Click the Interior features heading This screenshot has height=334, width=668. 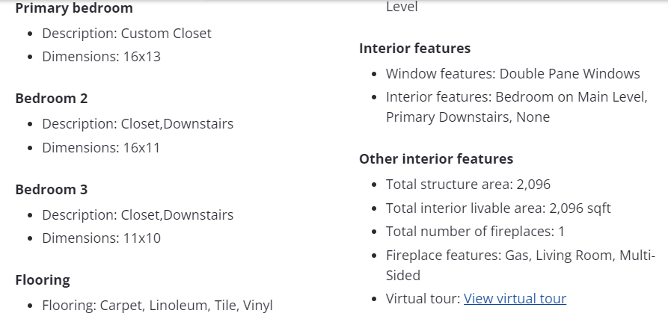click(x=415, y=49)
